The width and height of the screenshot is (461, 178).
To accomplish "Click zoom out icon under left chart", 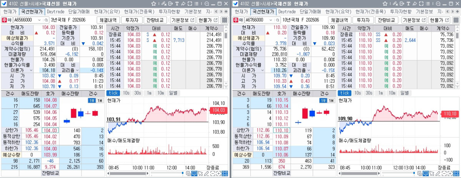I will [x=213, y=173].
